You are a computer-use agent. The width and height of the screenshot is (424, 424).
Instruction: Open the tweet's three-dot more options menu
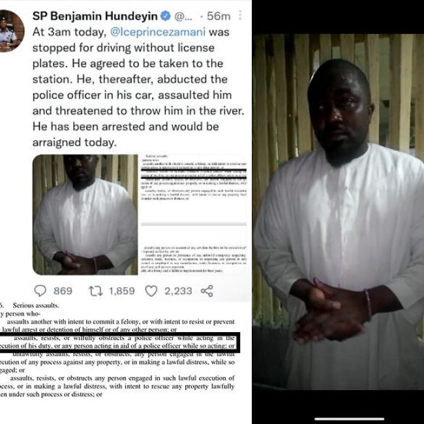coord(239,16)
